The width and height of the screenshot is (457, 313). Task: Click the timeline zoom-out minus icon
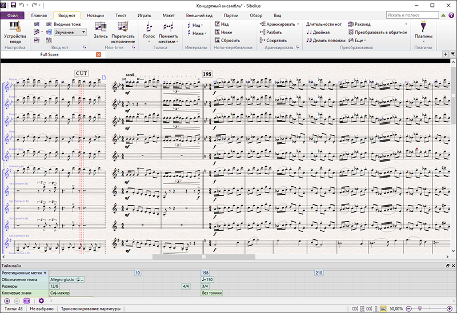(17, 301)
